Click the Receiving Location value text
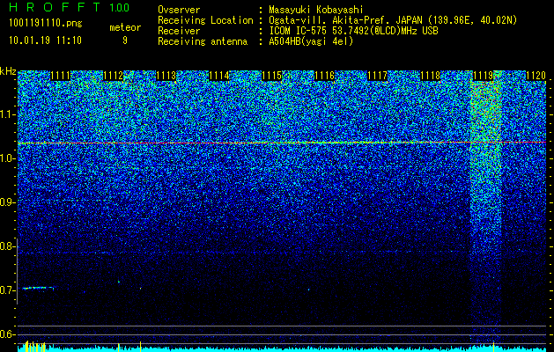554x352 pixels. point(393,21)
